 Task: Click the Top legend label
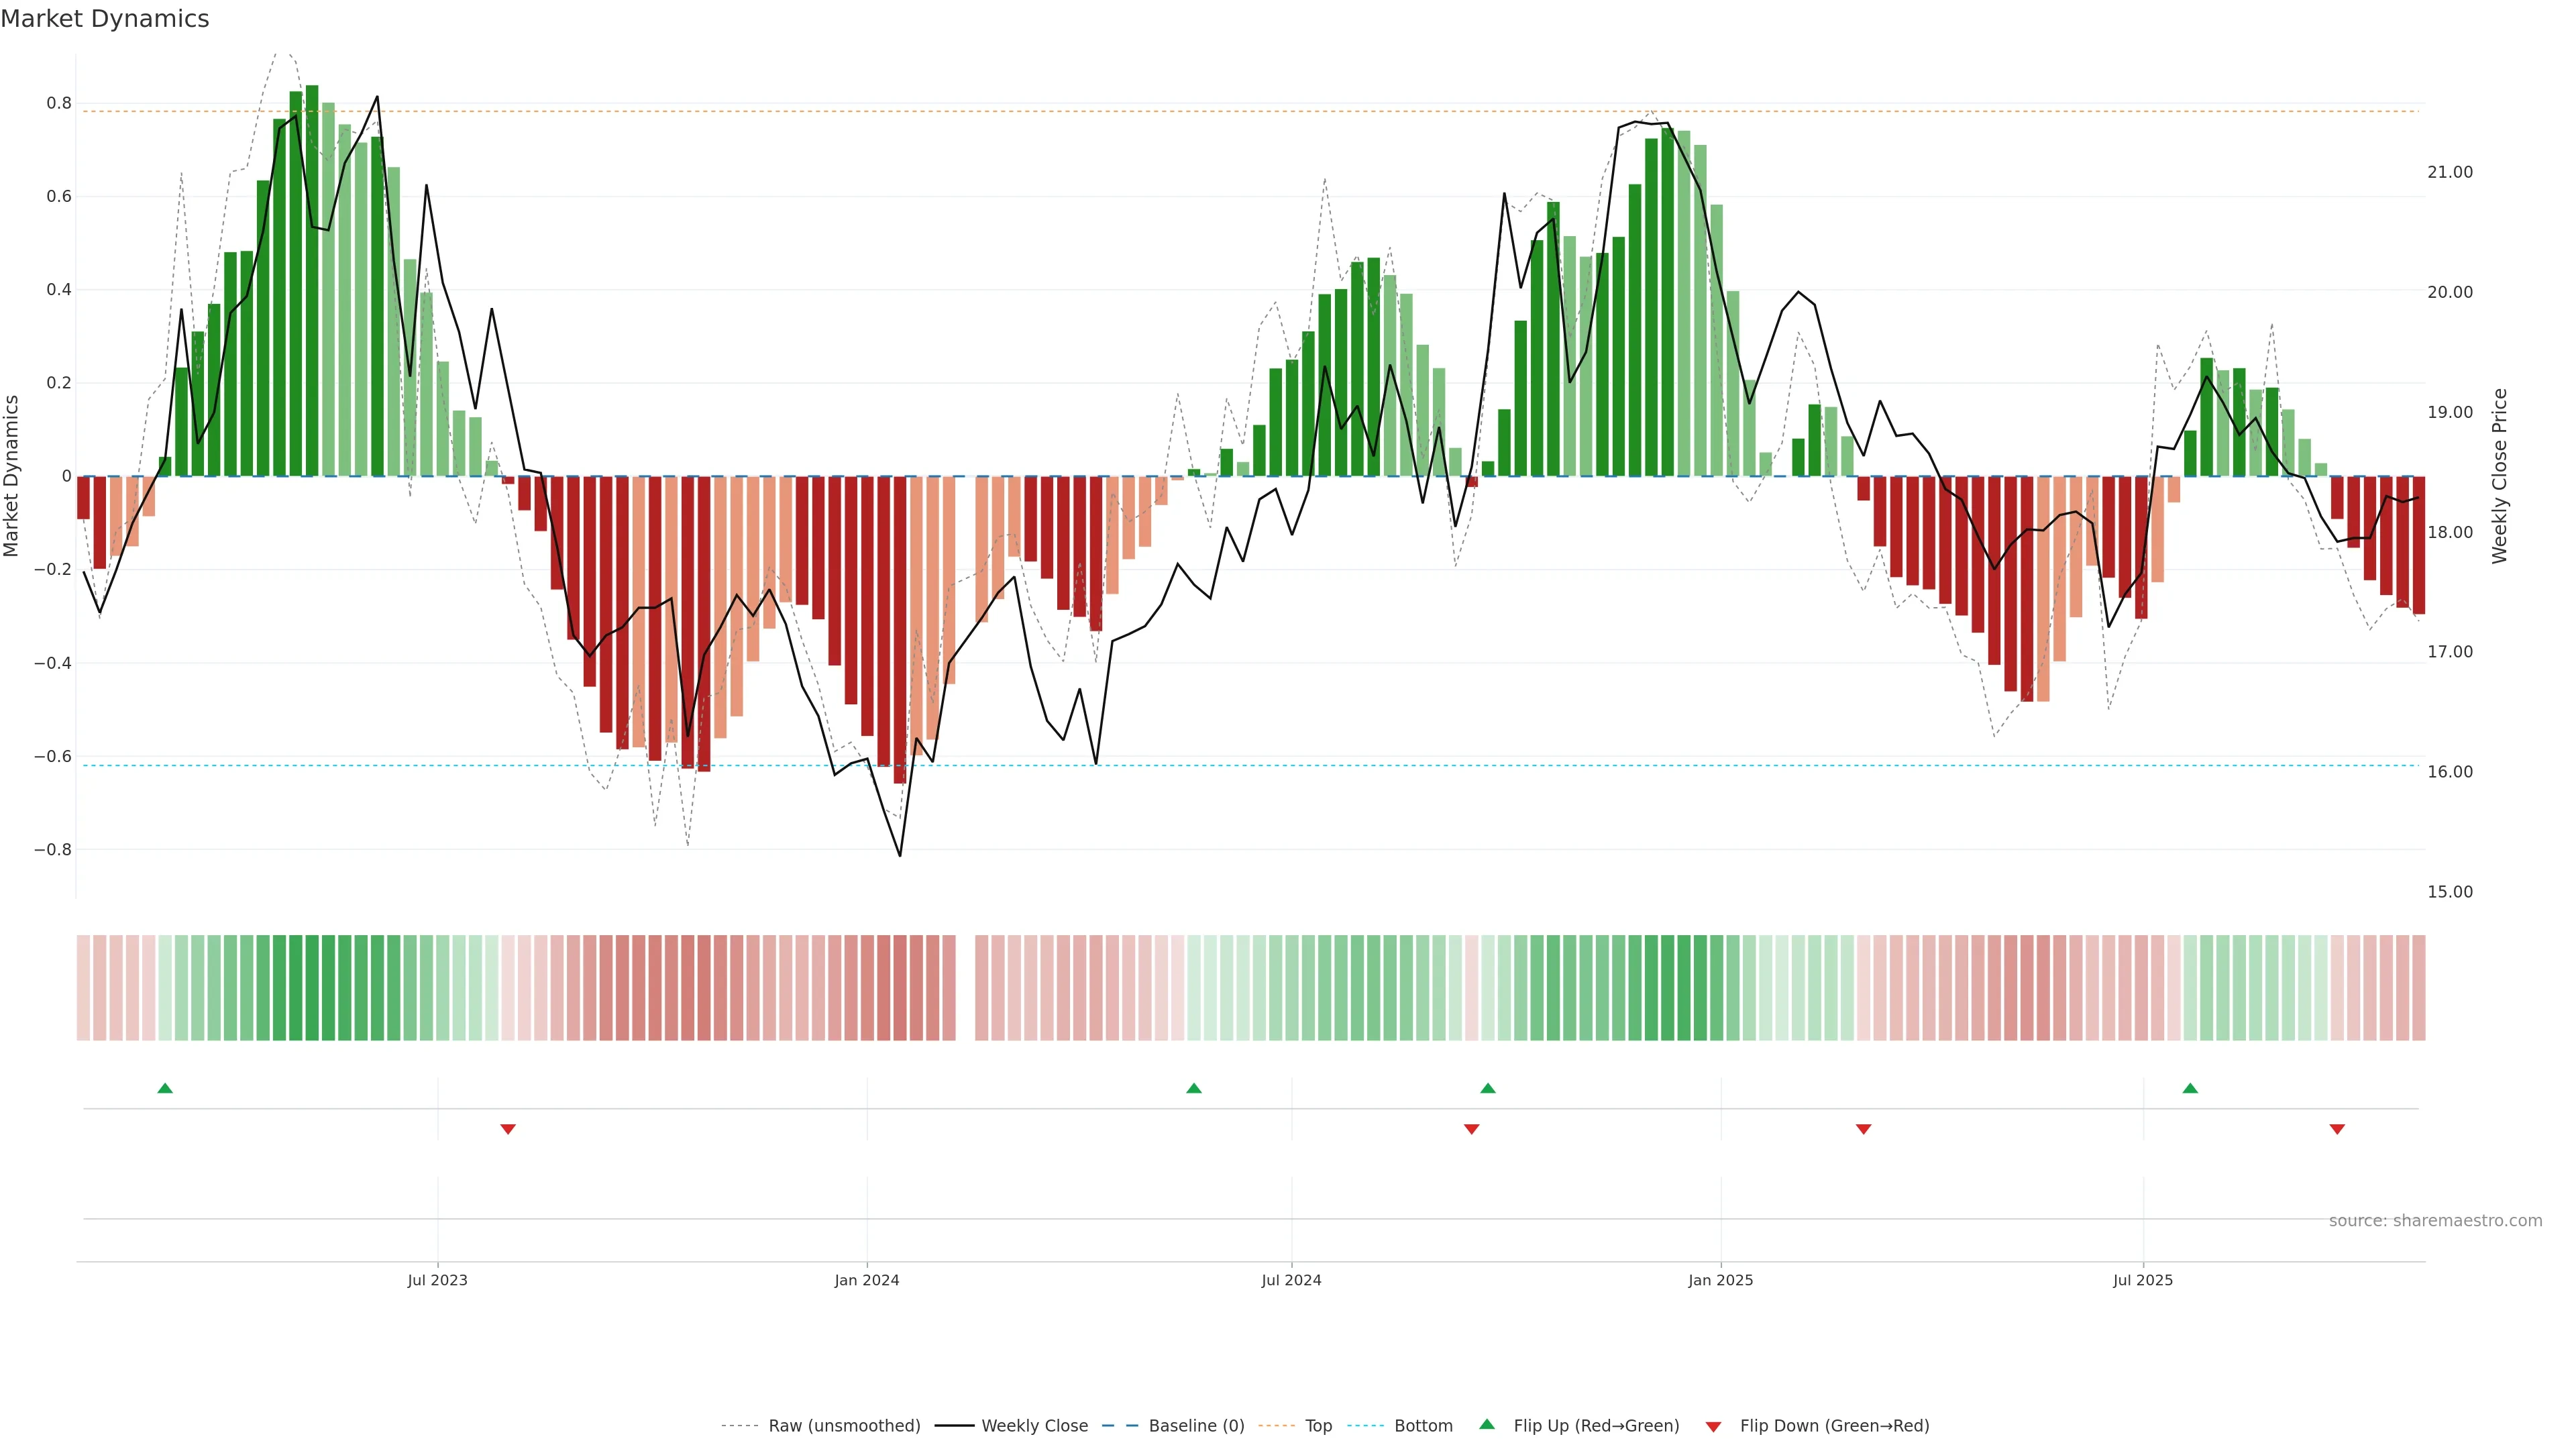[1318, 1426]
